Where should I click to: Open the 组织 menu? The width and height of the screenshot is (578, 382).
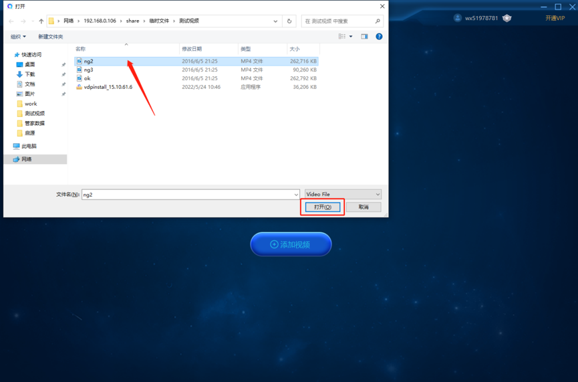[x=18, y=37]
